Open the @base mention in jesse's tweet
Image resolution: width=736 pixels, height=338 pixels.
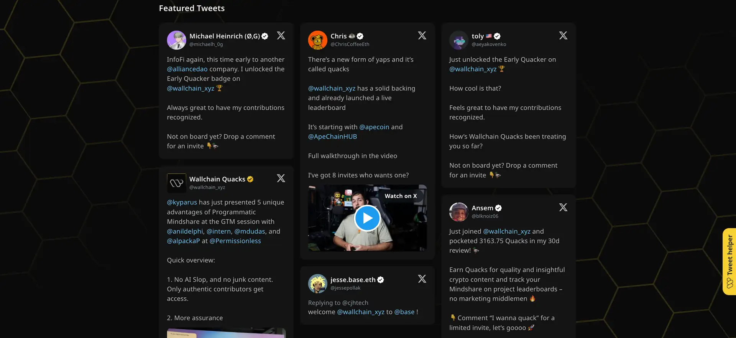point(404,312)
